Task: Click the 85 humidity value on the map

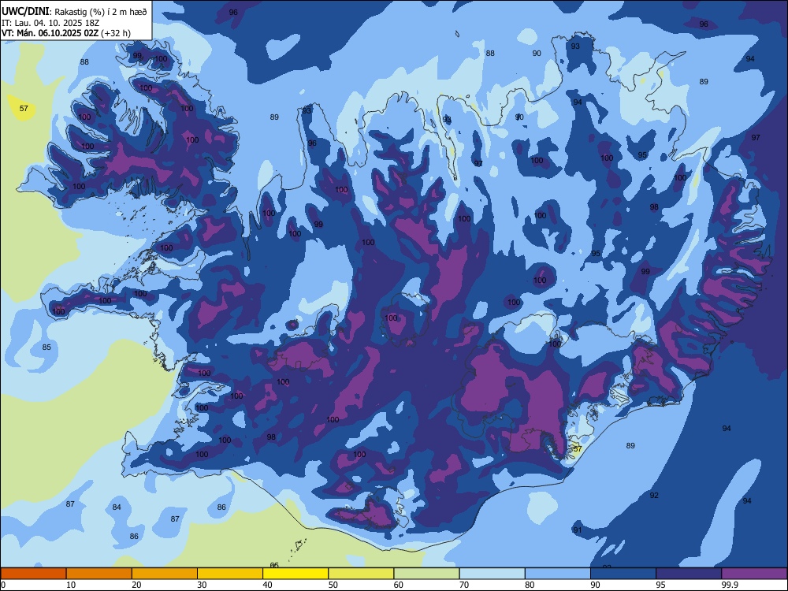Action: (46, 348)
